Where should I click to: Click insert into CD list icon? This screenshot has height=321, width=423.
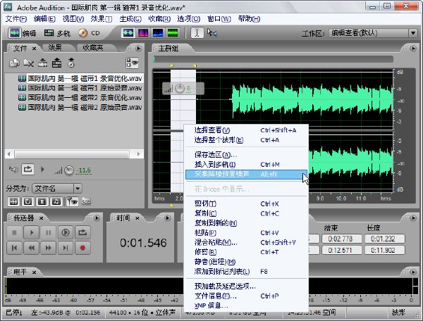(71, 63)
